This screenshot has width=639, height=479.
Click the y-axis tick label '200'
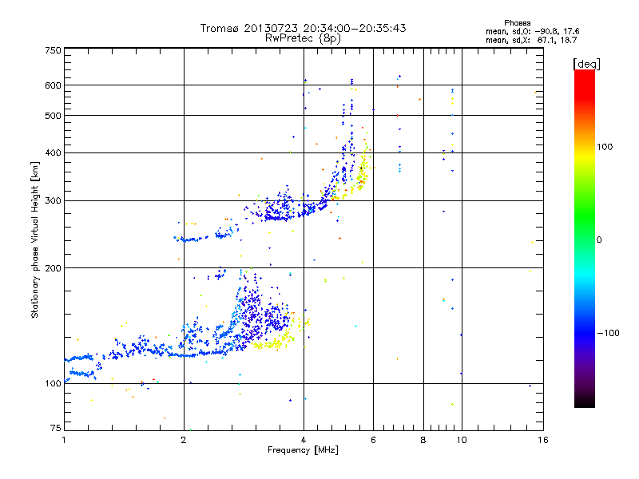(x=53, y=268)
